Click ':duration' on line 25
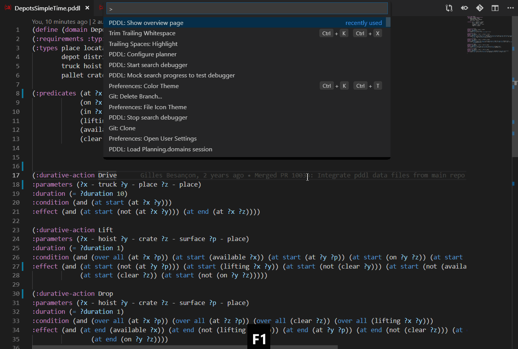 click(x=49, y=248)
